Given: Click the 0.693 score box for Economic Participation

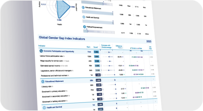Looking at the screenshot, I should point(96,52).
